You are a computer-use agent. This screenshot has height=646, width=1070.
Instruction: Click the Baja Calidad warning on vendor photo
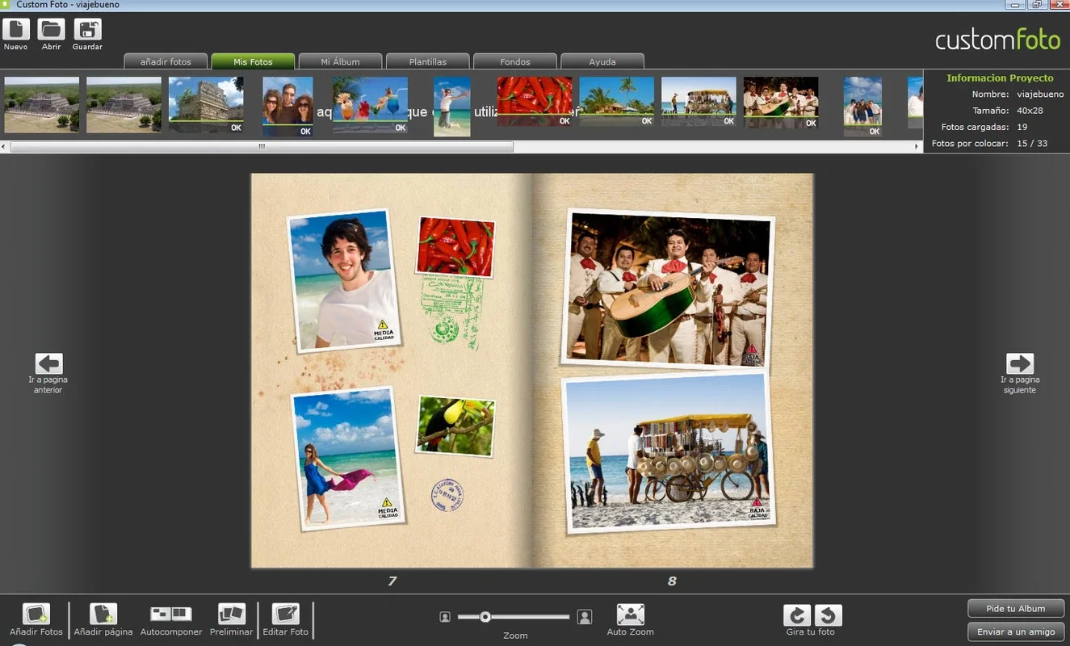757,509
